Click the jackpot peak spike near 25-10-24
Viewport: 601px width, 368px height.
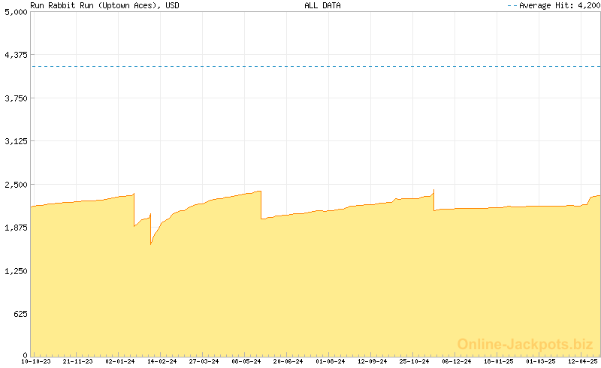click(433, 190)
